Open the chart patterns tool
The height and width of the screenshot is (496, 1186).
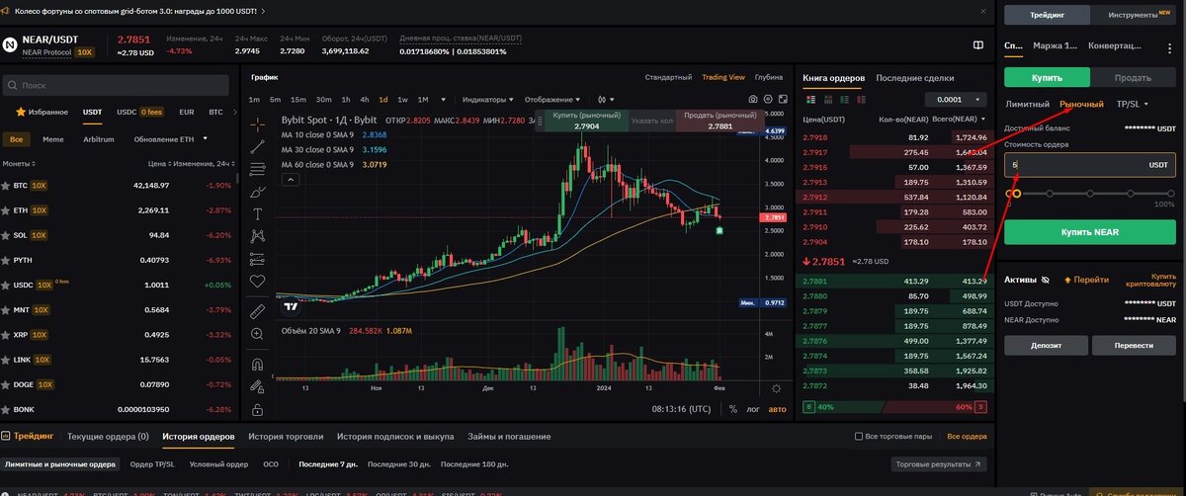click(258, 236)
